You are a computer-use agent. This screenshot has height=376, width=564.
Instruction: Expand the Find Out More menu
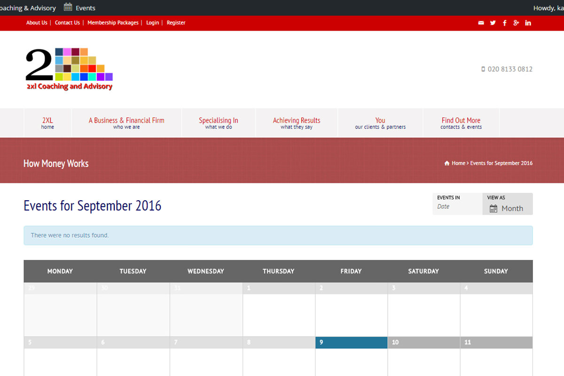461,123
